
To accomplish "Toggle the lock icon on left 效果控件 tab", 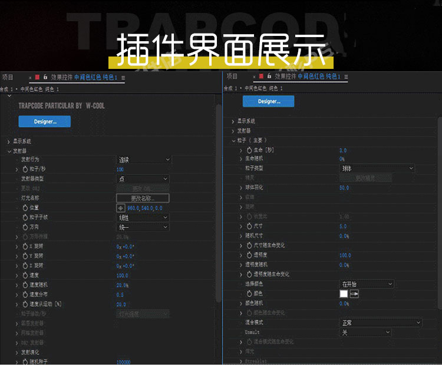I will [x=45, y=77].
